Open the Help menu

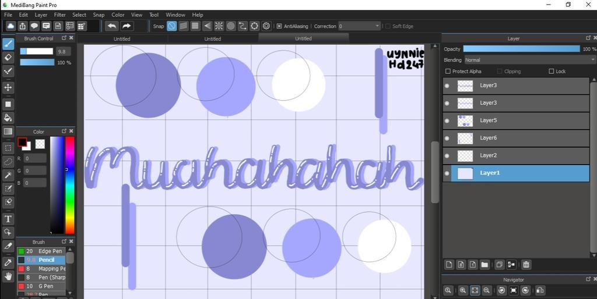point(198,15)
